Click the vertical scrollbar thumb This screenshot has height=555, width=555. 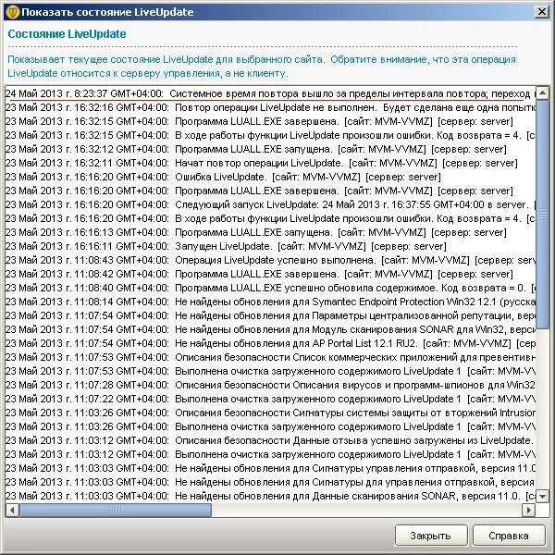pyautogui.click(x=542, y=215)
